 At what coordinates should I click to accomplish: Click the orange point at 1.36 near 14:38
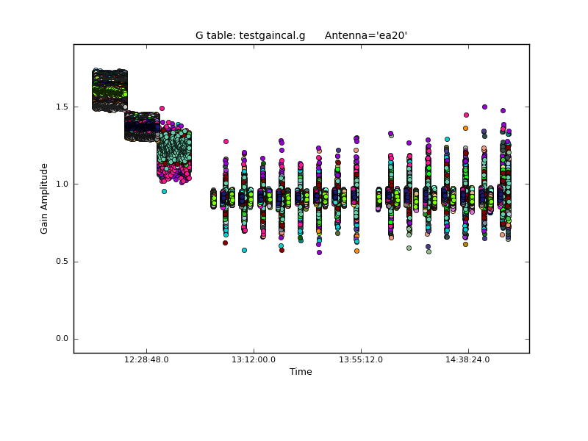465,128
